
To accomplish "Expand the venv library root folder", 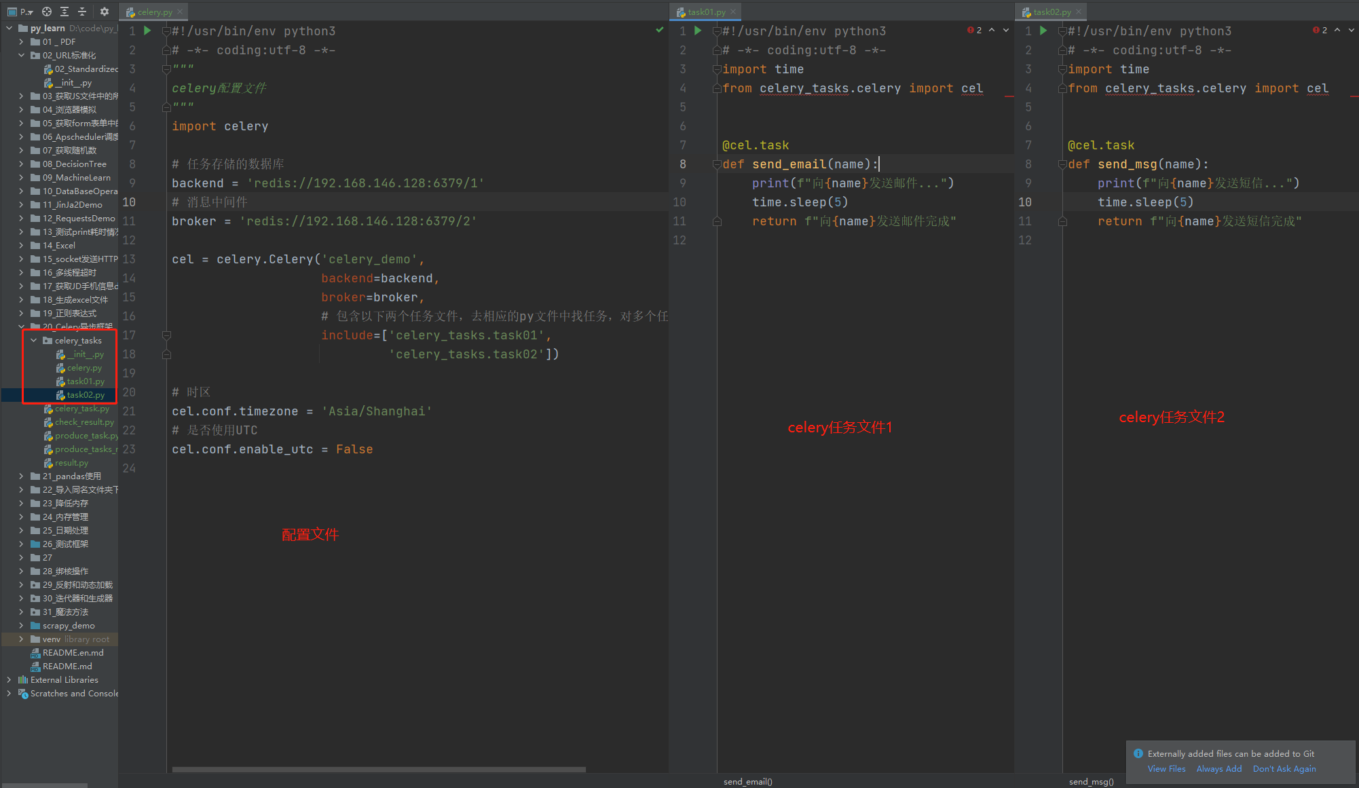I will pos(21,639).
